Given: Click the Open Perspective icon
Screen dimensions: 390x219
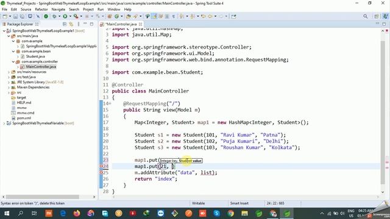Looking at the screenshot, I should 377,16.
